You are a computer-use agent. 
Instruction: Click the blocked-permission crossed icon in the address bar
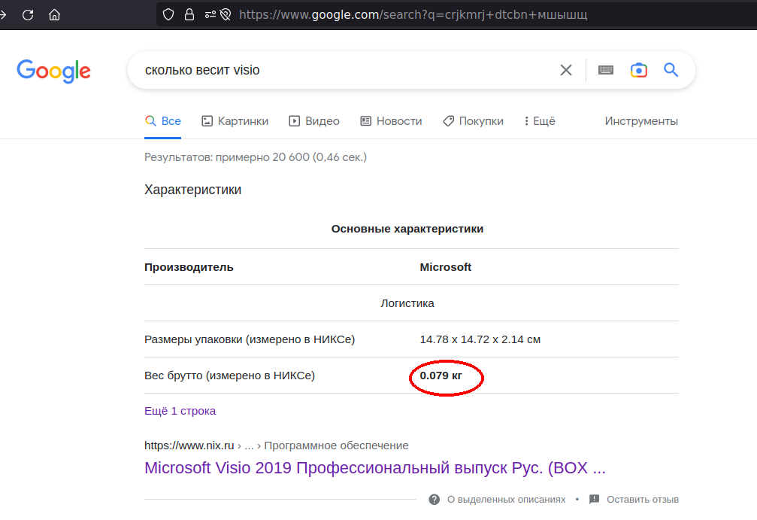tap(226, 15)
